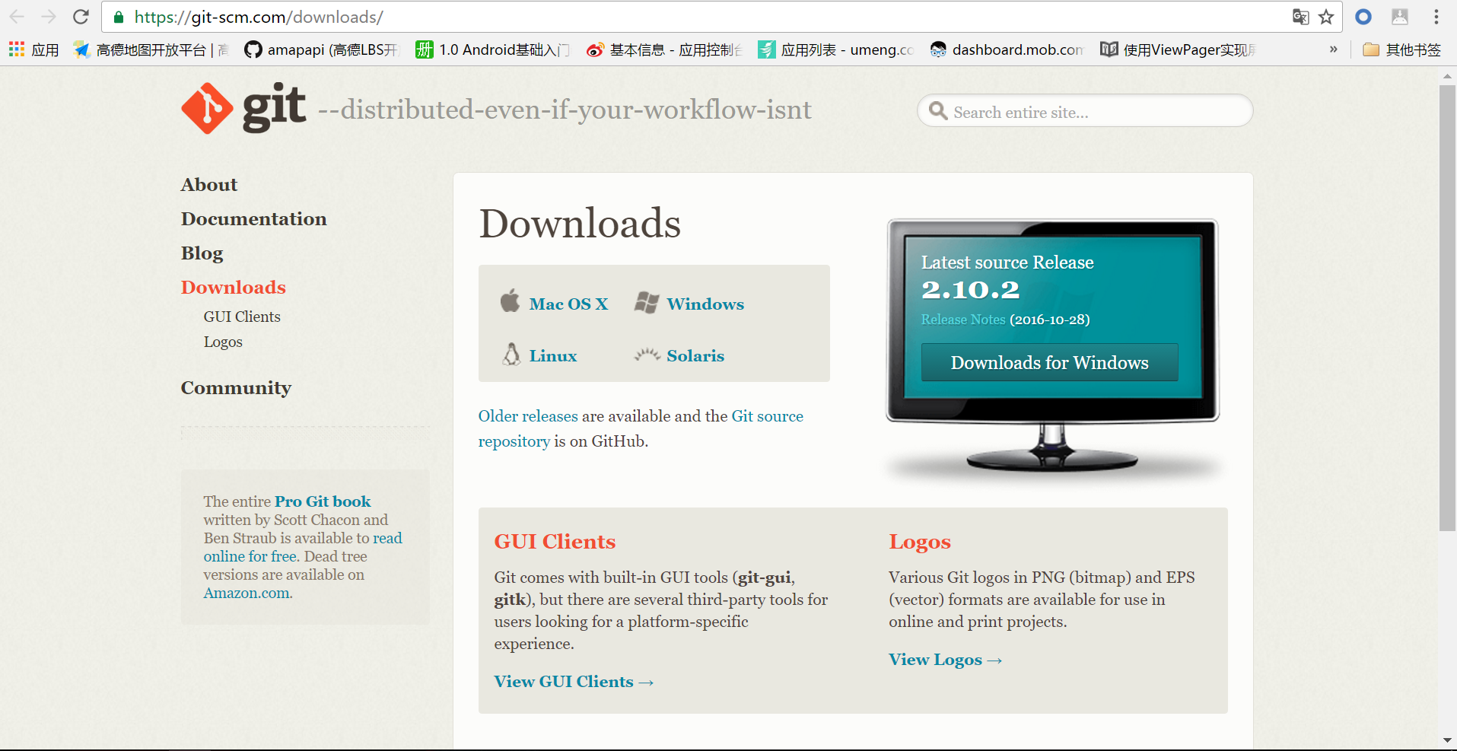Open the Older releases link
This screenshot has width=1457, height=751.
528,416
